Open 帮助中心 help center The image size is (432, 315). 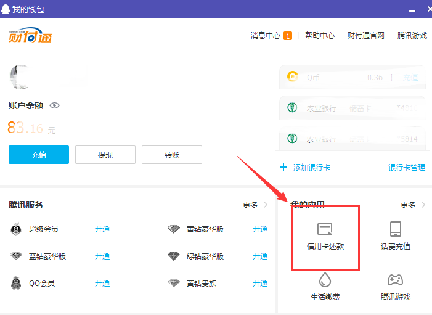(x=320, y=36)
